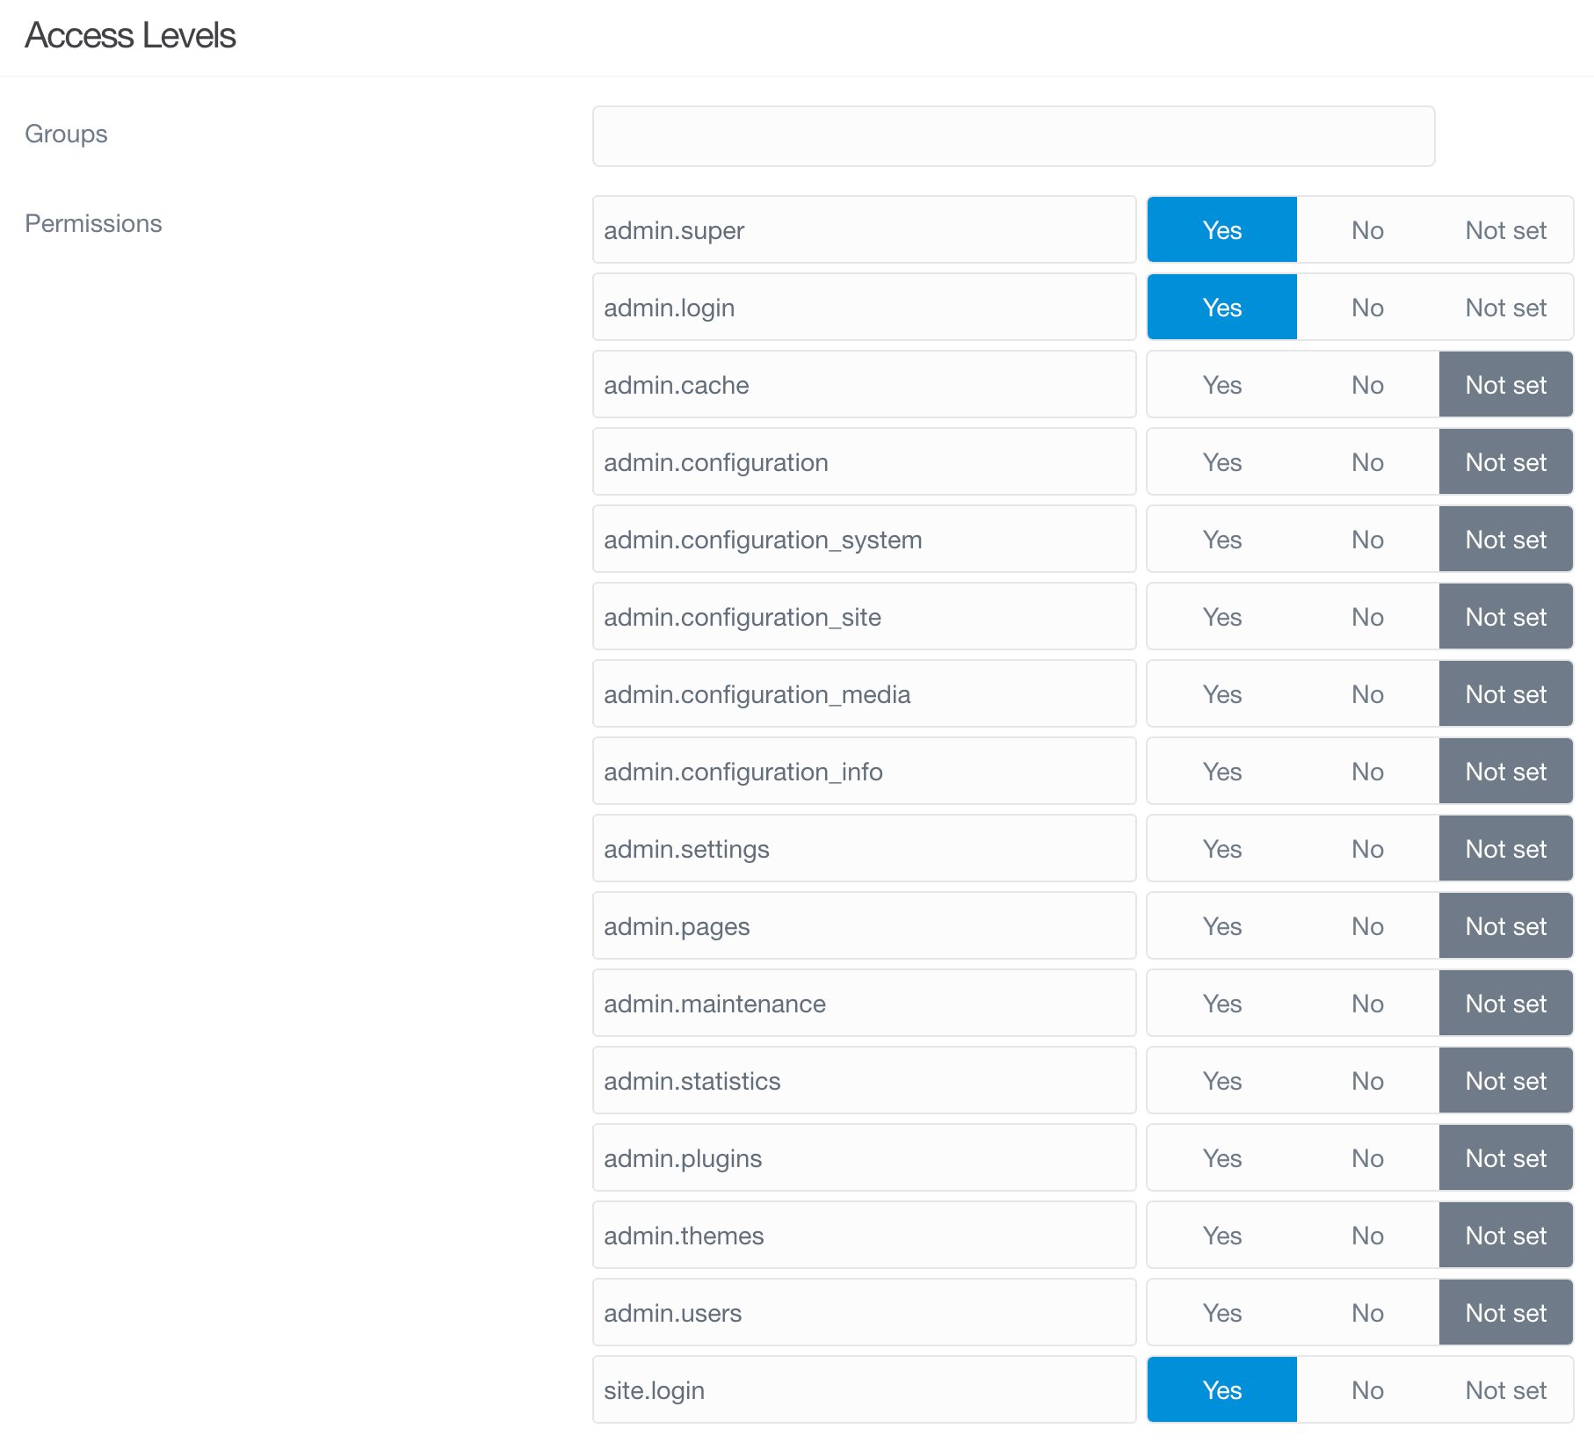Enable the admin.statistics permission
The height and width of the screenshot is (1443, 1594).
1221,1080
